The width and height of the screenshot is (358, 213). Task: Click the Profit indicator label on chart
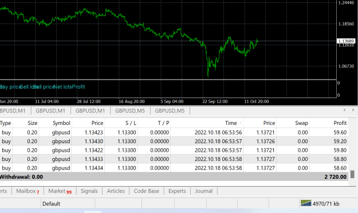pyautogui.click(x=78, y=87)
